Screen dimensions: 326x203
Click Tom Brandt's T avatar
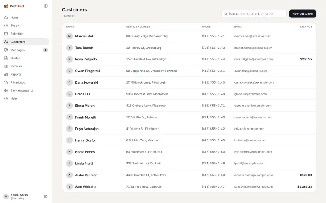[x=69, y=48]
